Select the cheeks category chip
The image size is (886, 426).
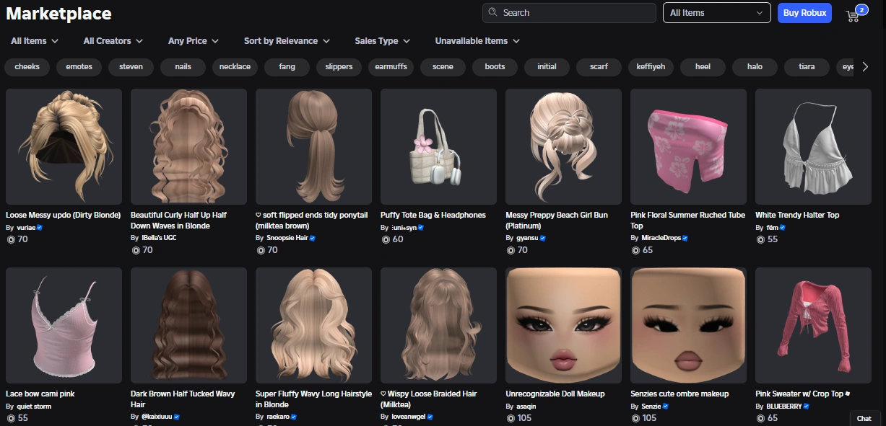27,67
